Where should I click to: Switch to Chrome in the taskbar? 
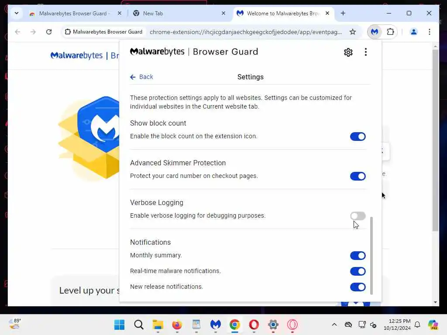pyautogui.click(x=234, y=325)
